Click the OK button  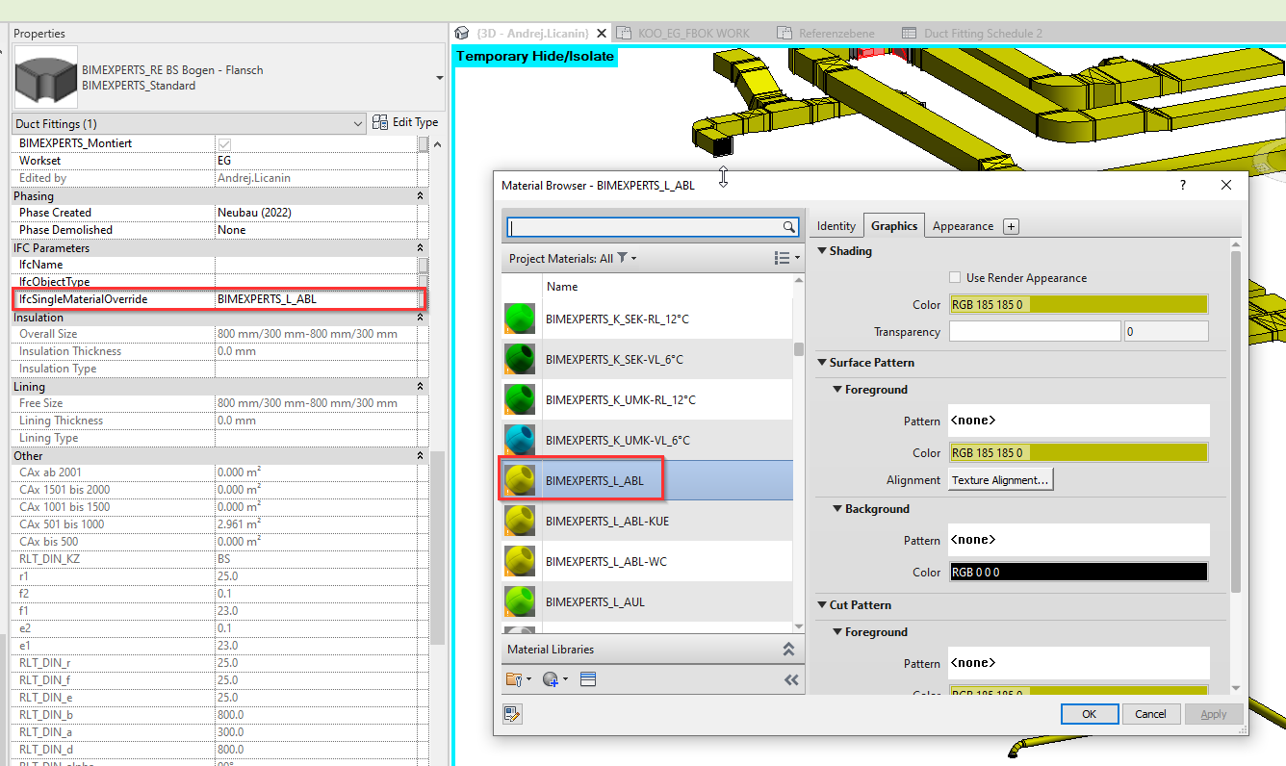click(1089, 713)
